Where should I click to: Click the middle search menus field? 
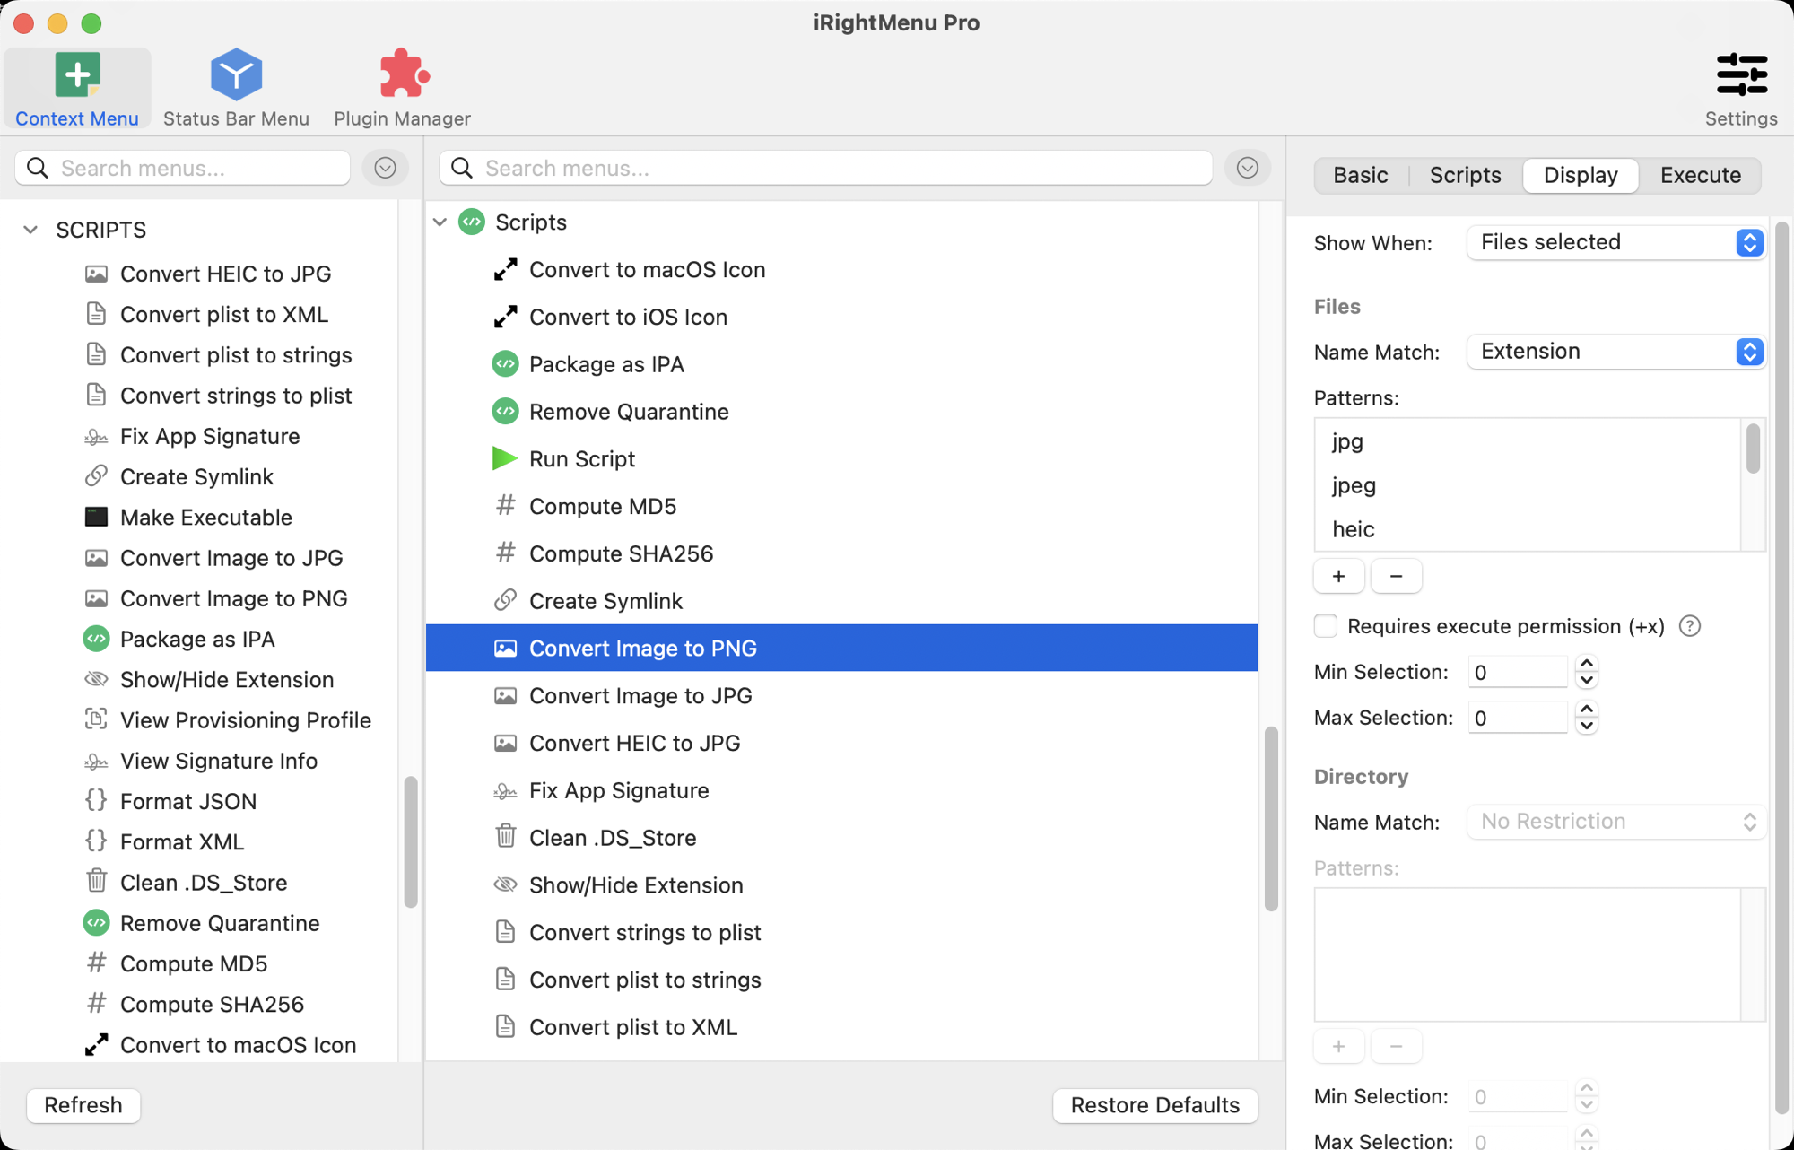[826, 168]
